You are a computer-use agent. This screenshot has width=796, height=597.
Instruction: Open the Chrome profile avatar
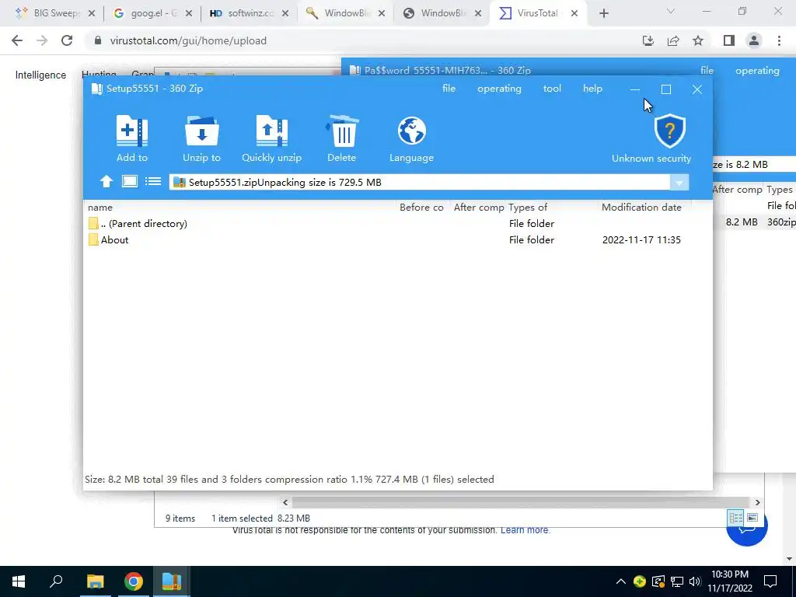click(x=754, y=40)
